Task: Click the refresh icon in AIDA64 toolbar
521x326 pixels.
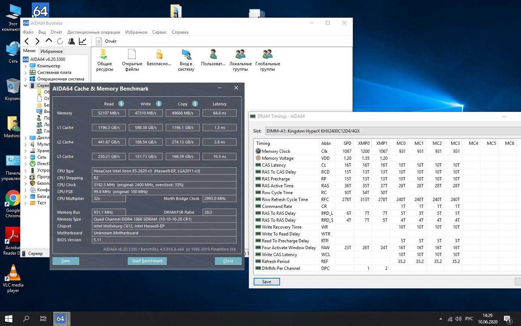Action: [60, 41]
